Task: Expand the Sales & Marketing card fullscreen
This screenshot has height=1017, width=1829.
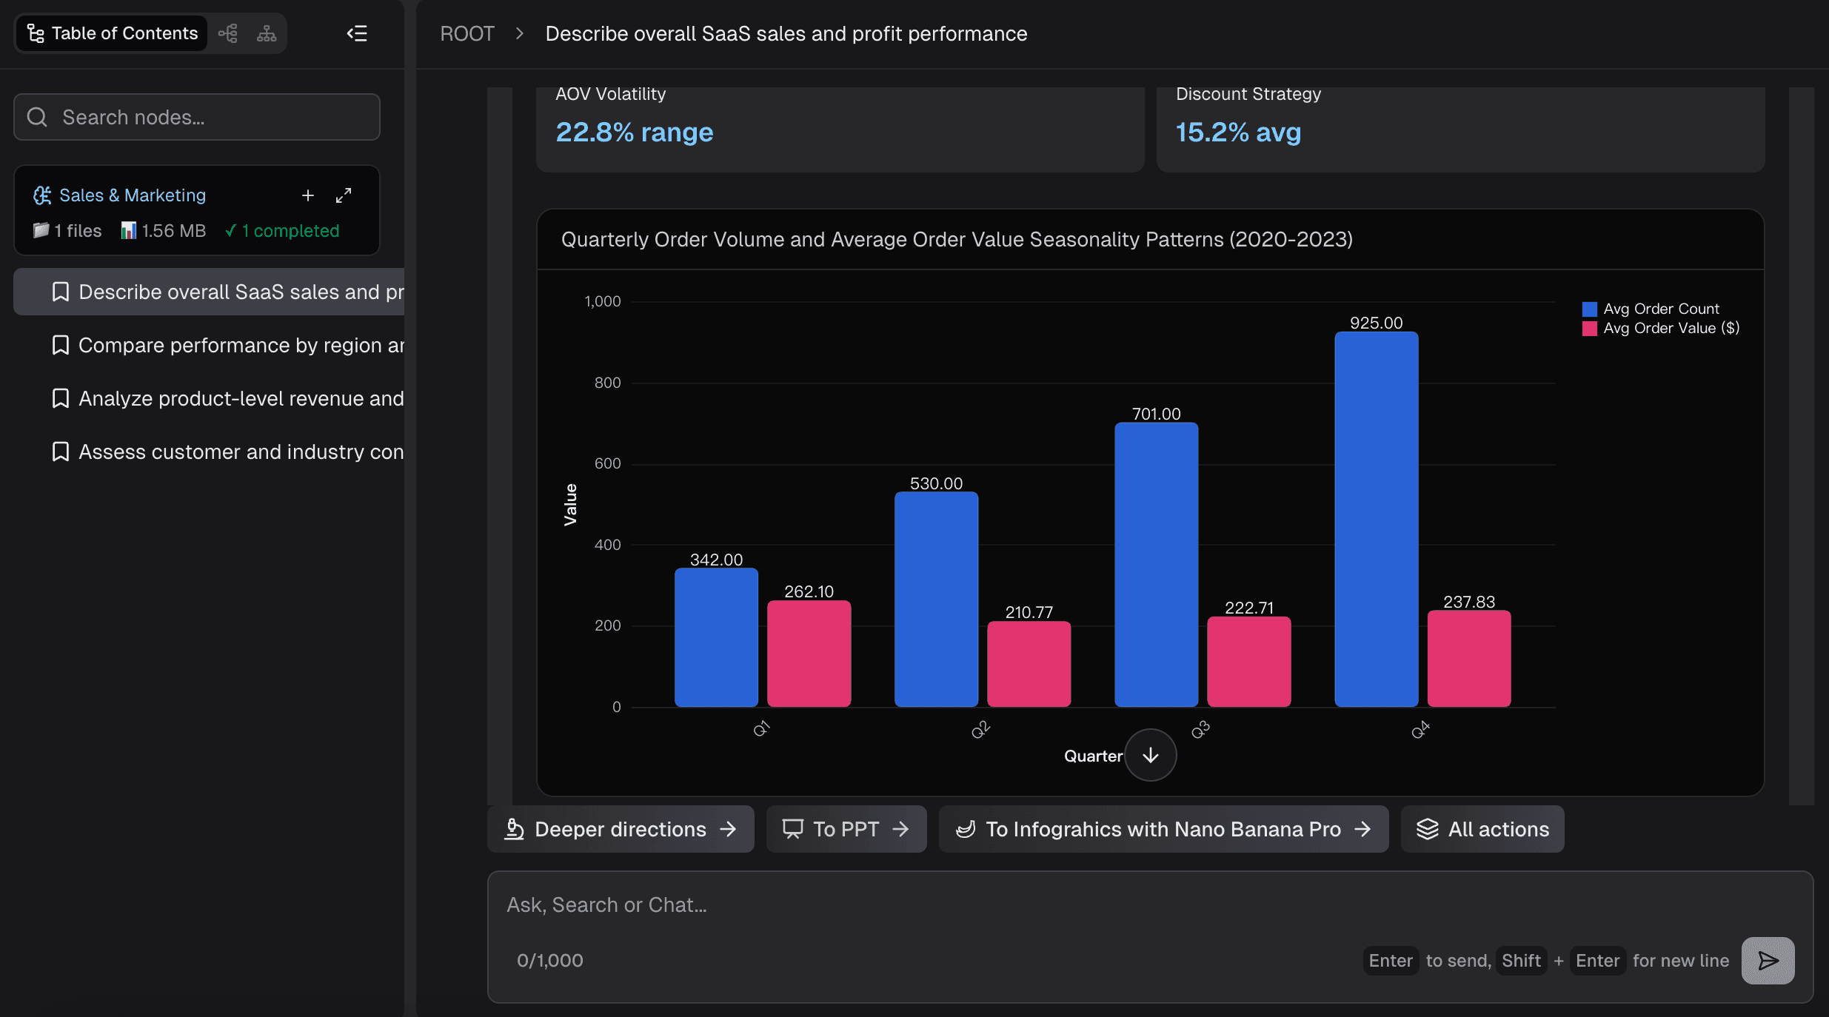Action: 344,195
